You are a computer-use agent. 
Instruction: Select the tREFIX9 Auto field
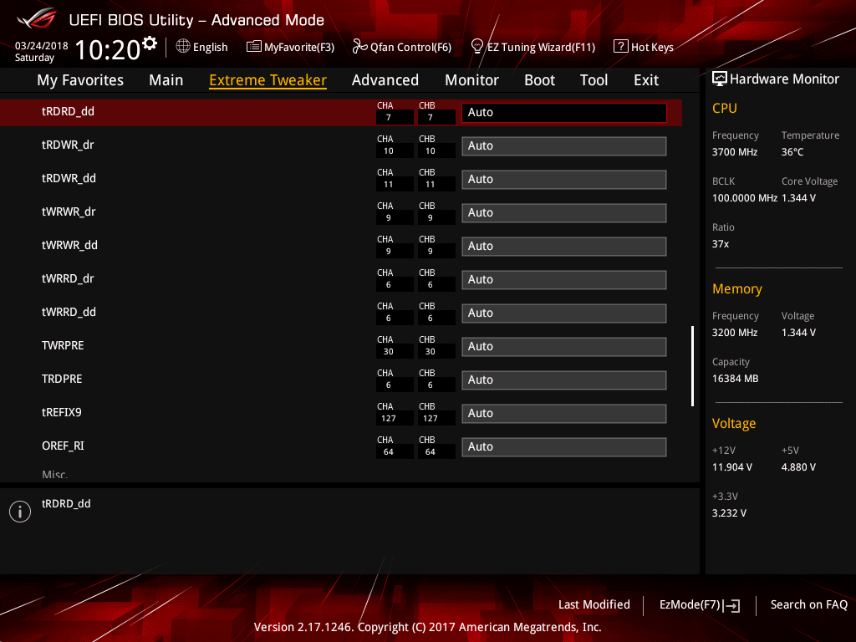[564, 413]
